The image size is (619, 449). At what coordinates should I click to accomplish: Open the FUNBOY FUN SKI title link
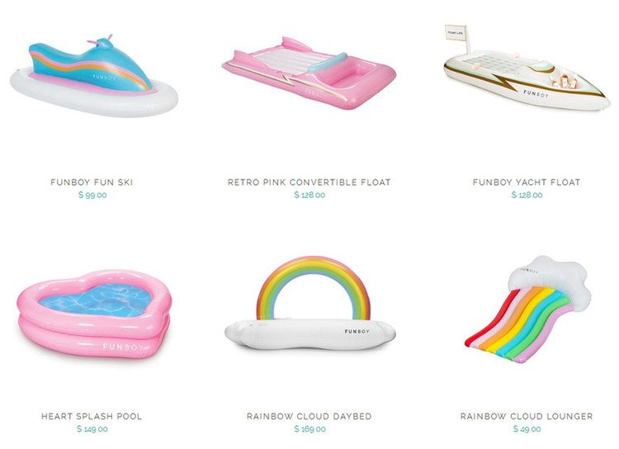[92, 182]
